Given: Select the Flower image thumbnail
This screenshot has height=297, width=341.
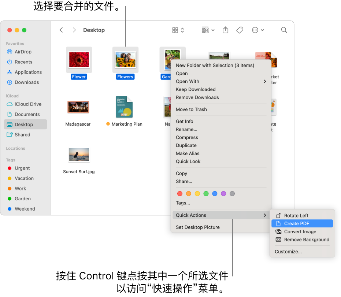Looking at the screenshot, I should (x=79, y=60).
